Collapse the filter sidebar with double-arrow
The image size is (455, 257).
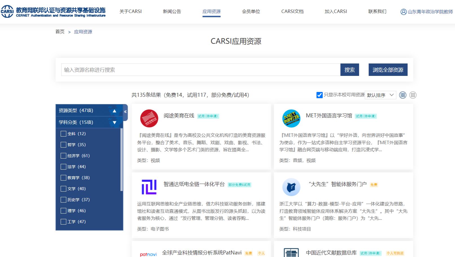point(125,112)
